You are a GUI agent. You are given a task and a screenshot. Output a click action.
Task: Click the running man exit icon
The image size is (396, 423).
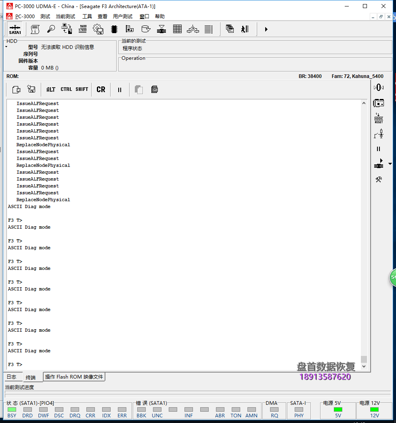245,29
